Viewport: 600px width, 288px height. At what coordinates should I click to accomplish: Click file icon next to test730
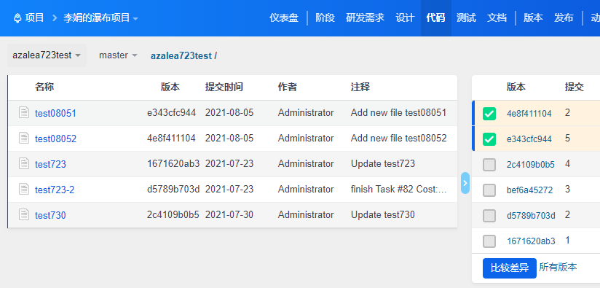[x=24, y=214]
